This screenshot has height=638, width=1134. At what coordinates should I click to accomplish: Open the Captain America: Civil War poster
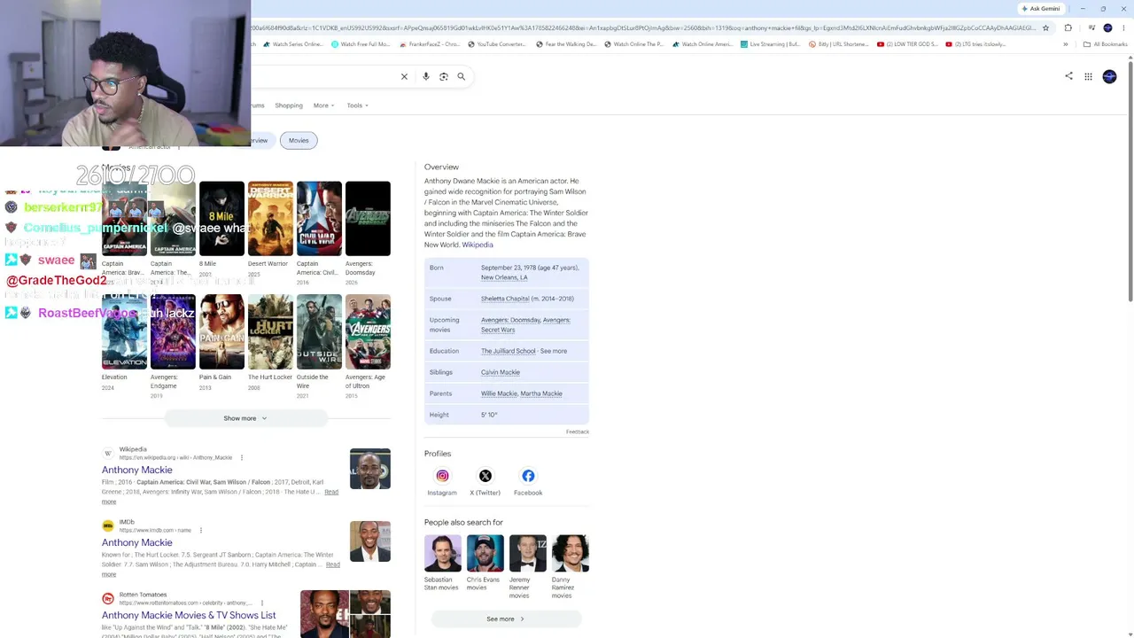click(319, 218)
